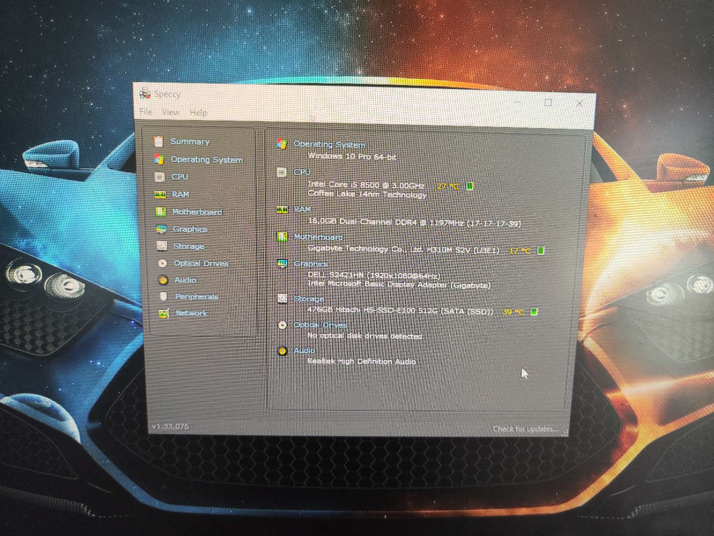
Task: Open the Storage heading in summary panel
Action: pyautogui.click(x=308, y=299)
